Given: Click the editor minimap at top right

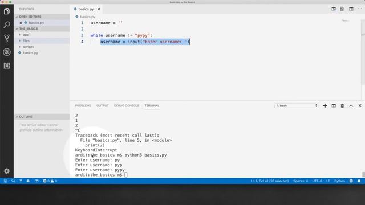Looking at the screenshot, I should [x=345, y=21].
